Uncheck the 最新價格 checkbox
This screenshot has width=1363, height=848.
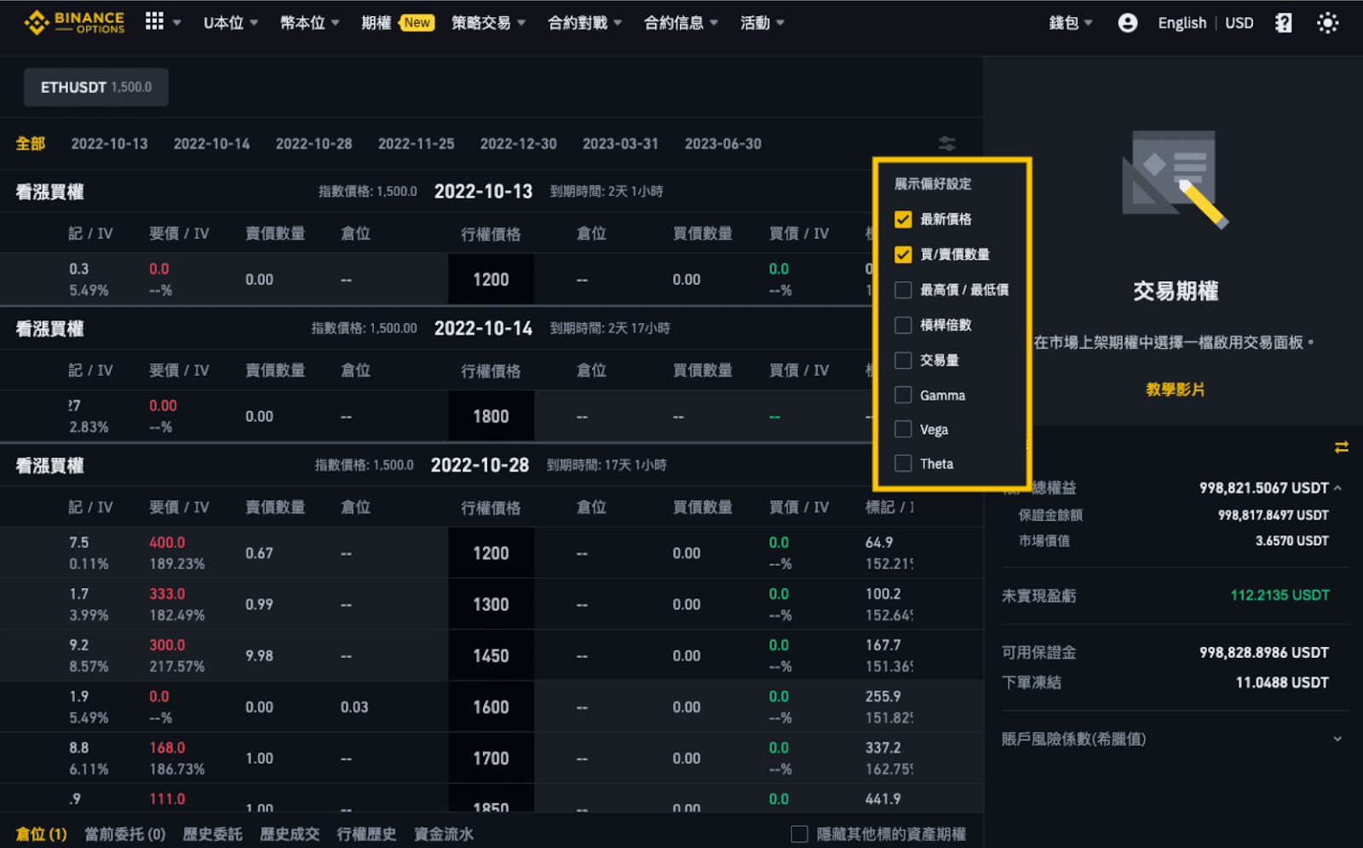pyautogui.click(x=903, y=219)
